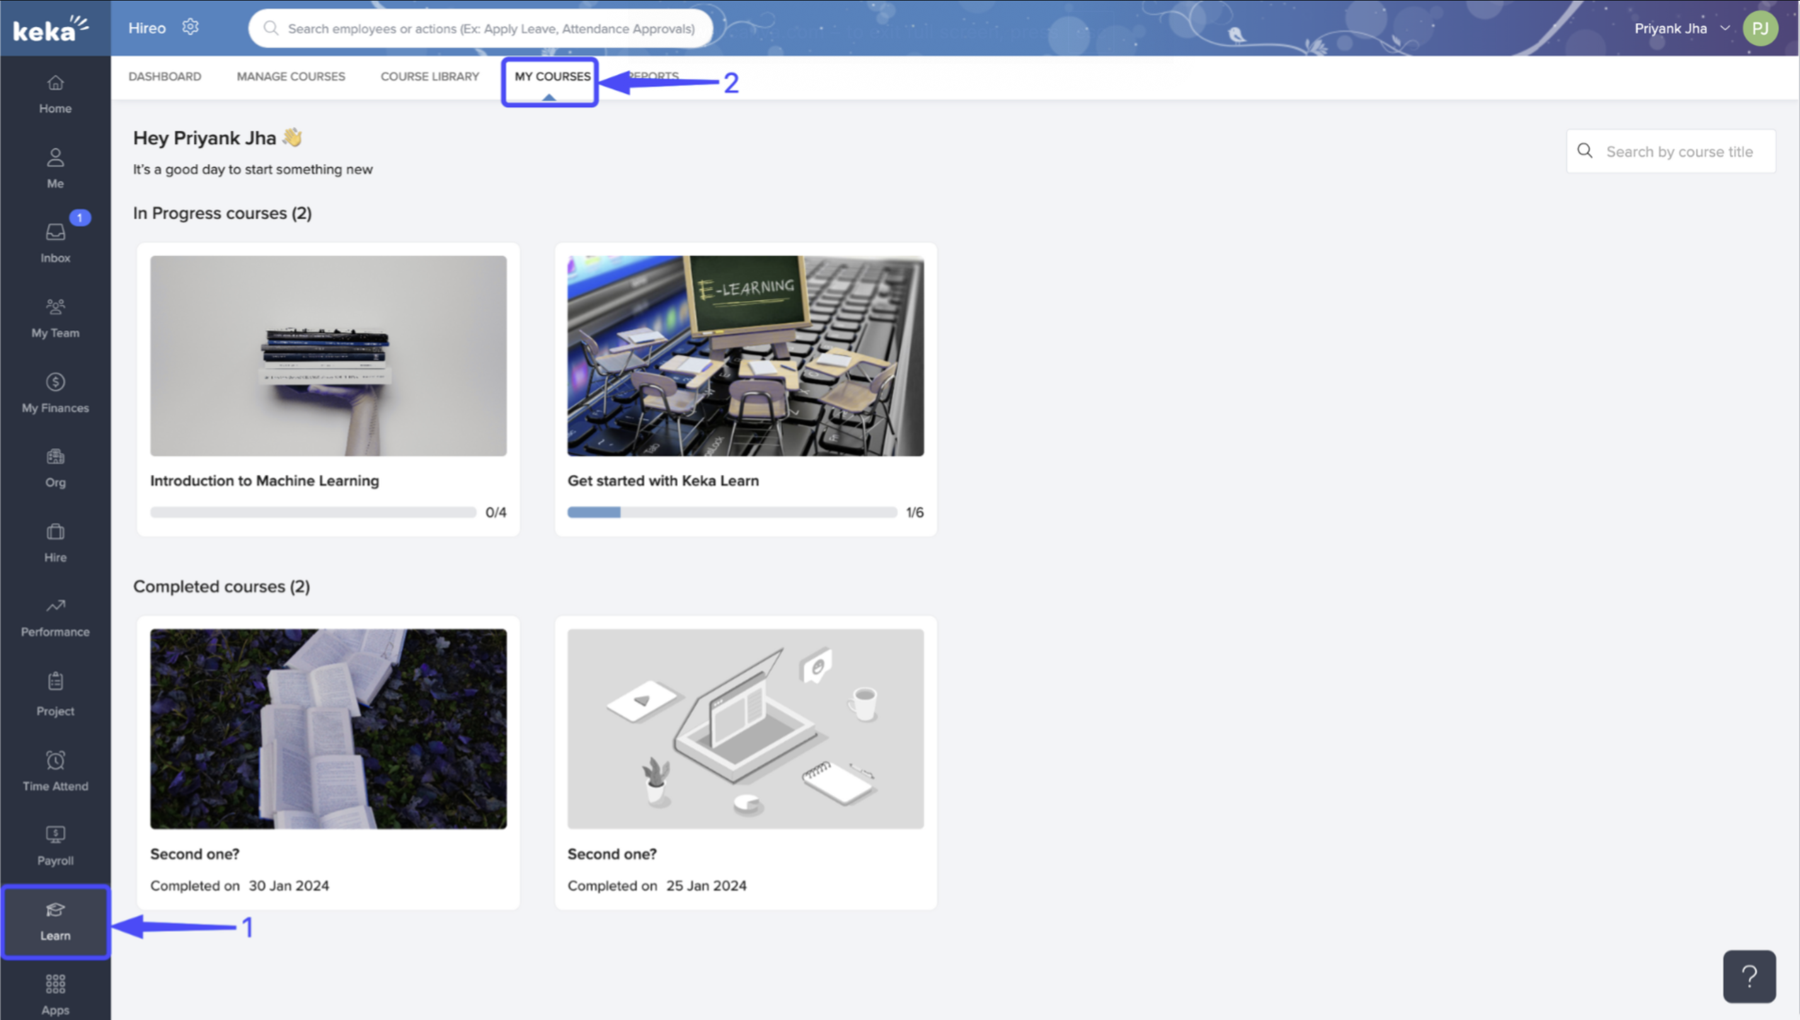Open the Manage Courses tab

(290, 76)
